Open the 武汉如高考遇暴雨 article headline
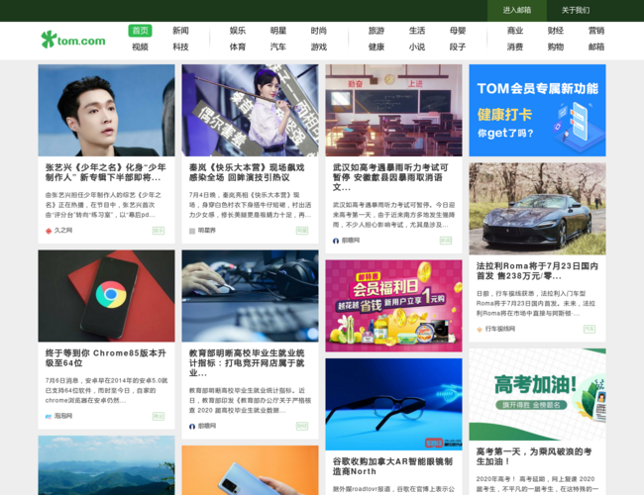This screenshot has width=644, height=495. click(x=393, y=177)
